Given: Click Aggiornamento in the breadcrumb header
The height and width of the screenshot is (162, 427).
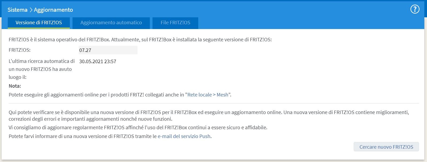Looking at the screenshot, I should point(53,10).
